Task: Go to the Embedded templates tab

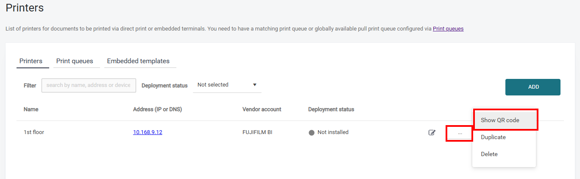Action: (138, 61)
